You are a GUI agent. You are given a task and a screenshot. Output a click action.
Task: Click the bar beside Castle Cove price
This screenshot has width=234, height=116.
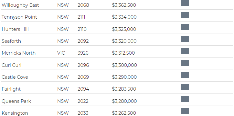(185, 75)
